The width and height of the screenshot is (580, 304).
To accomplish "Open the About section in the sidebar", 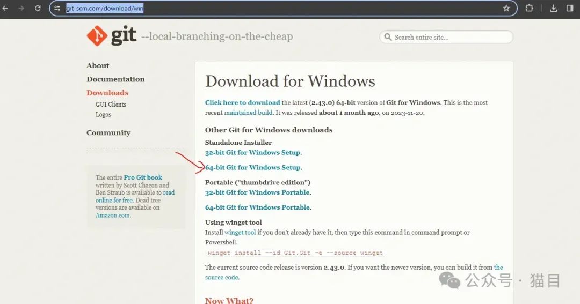I will coord(98,65).
